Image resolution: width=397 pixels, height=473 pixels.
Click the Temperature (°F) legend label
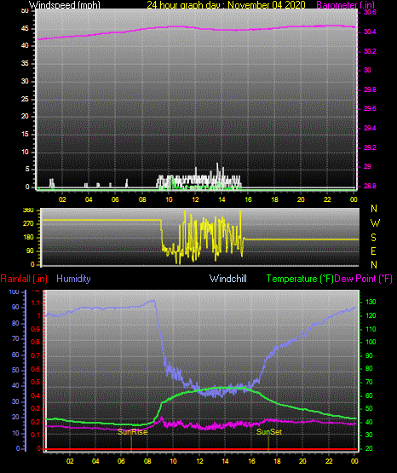300,279
